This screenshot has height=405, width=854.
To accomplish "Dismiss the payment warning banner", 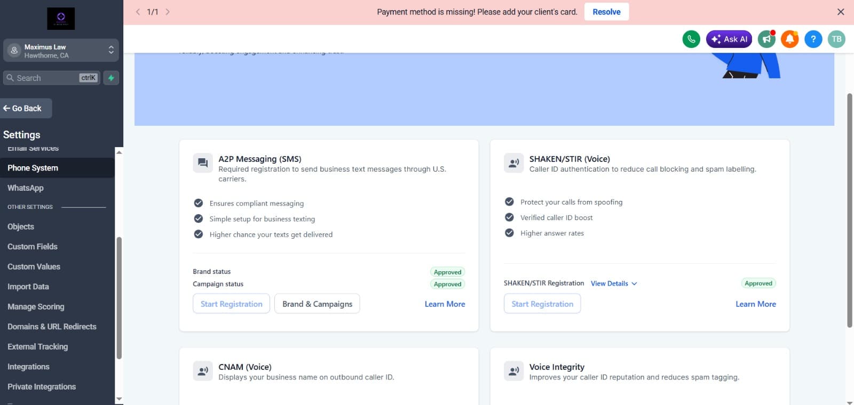I will [841, 12].
